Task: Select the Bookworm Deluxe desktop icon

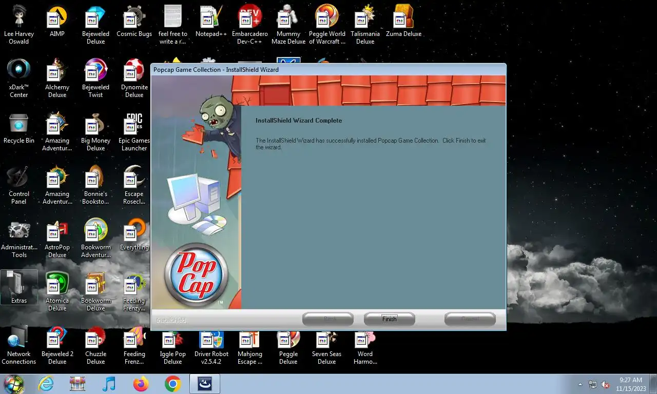Action: click(x=95, y=291)
